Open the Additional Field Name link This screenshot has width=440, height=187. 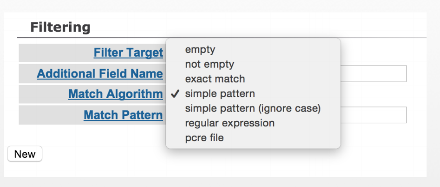[100, 74]
